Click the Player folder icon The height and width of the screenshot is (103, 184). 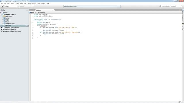pos(4,22)
